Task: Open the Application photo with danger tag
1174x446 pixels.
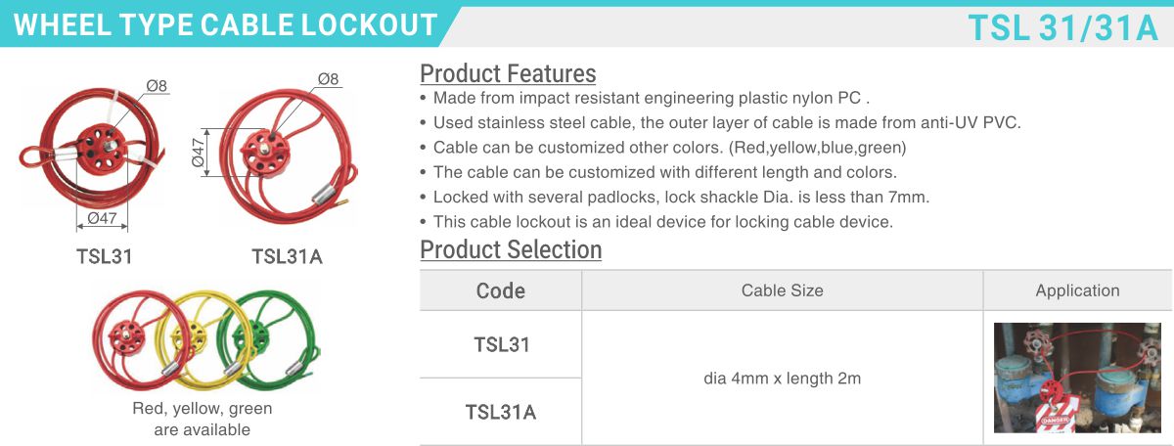Action: [1077, 378]
